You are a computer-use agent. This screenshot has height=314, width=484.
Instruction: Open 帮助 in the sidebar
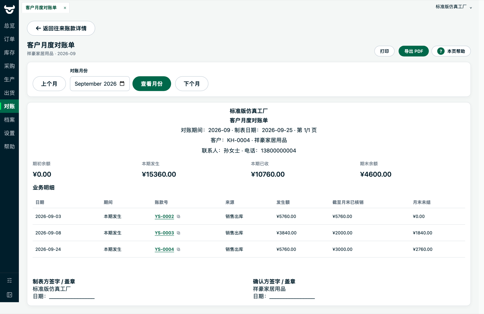[x=9, y=147]
